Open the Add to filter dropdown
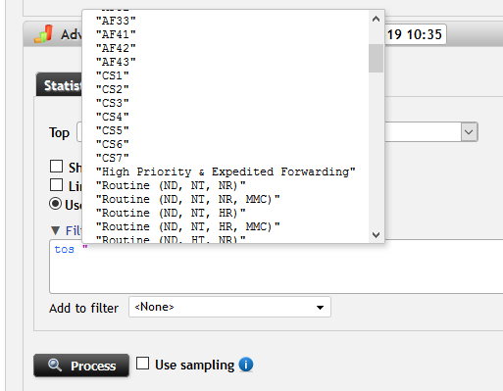 tap(229, 307)
